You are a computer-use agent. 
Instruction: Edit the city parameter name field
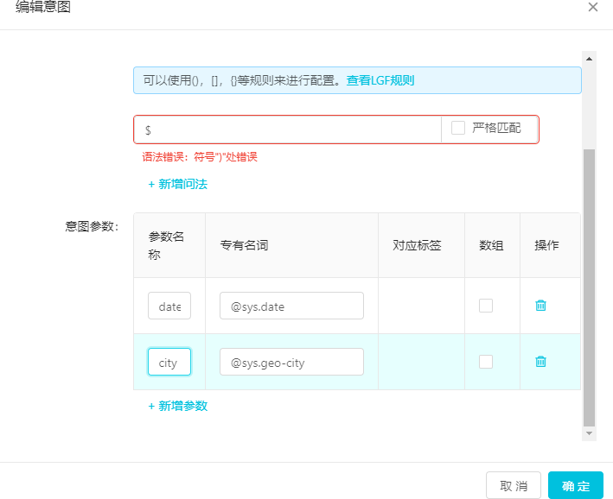169,362
